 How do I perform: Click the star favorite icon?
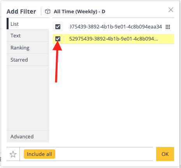[x=13, y=154]
